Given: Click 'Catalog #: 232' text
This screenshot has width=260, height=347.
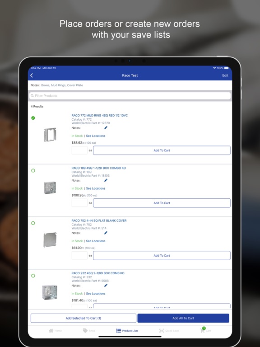Looking at the screenshot, I should (82, 277).
